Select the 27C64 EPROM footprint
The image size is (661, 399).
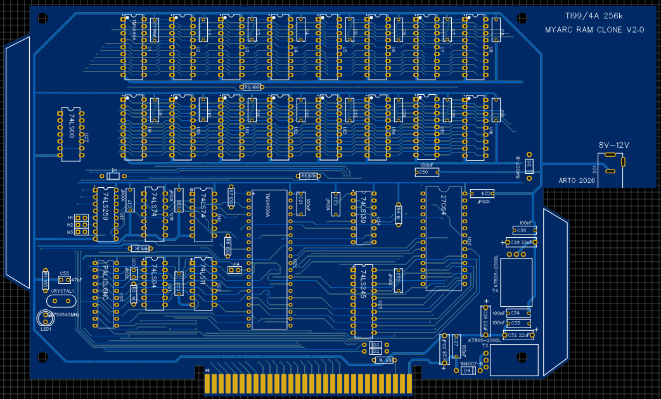tap(444, 238)
